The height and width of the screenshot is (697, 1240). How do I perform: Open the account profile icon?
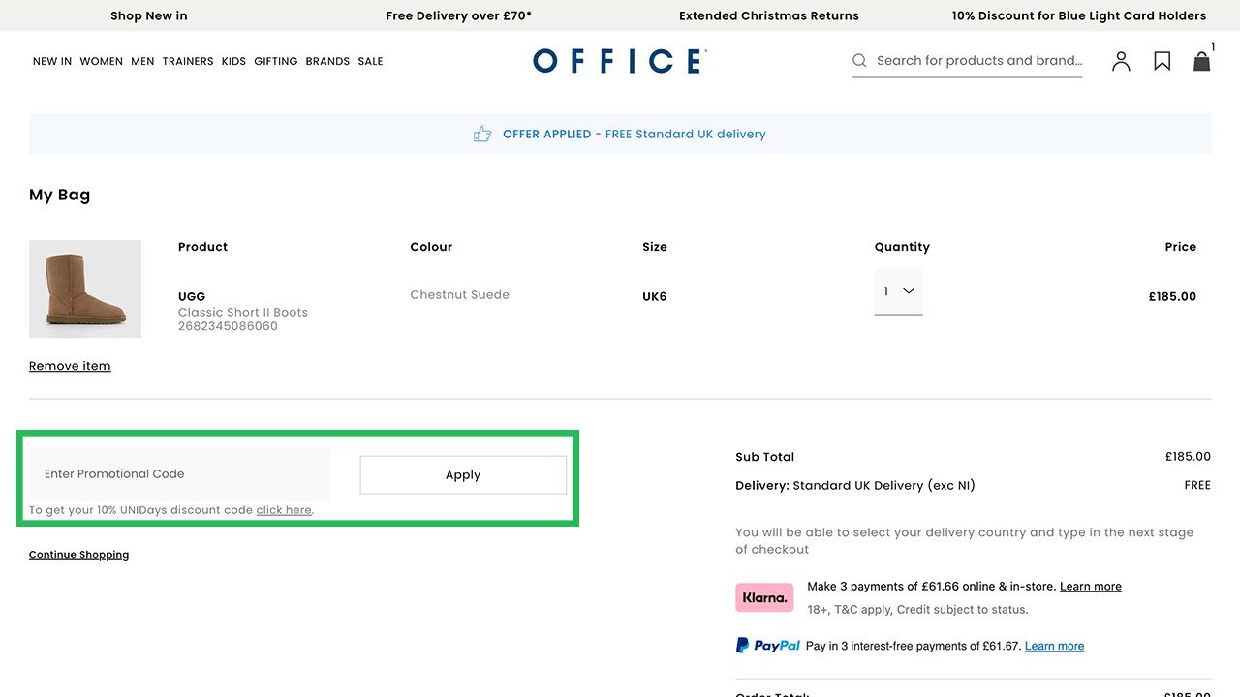click(1121, 61)
